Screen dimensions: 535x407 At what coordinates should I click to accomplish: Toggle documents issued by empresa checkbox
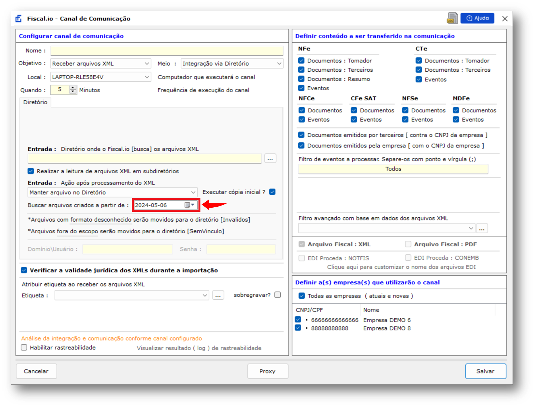301,146
